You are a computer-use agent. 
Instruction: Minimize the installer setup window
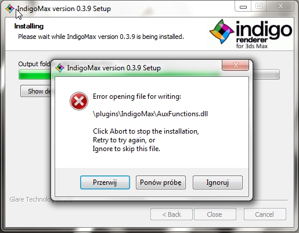243,6
